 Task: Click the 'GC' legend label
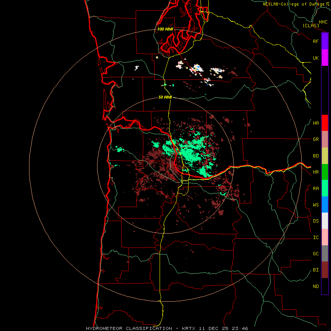(x=316, y=254)
